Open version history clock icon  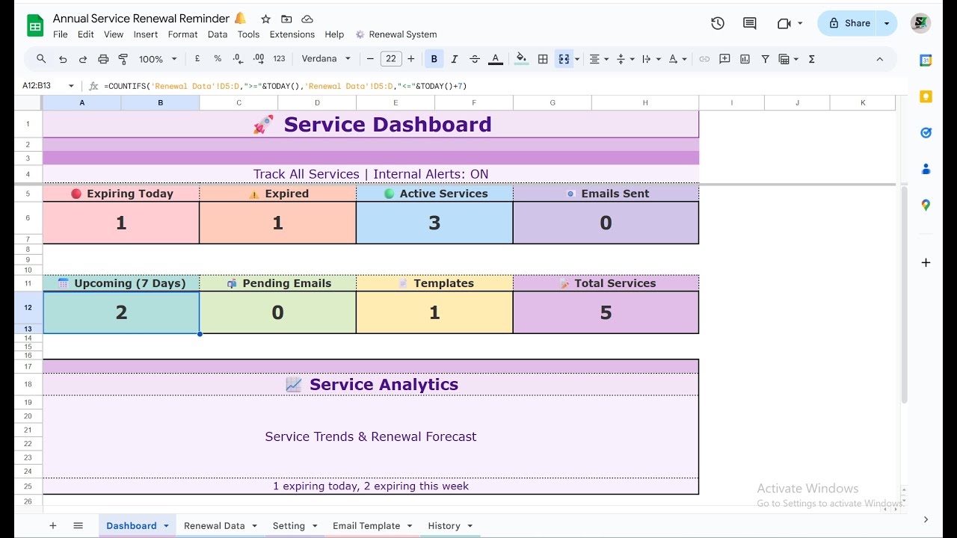pos(718,23)
